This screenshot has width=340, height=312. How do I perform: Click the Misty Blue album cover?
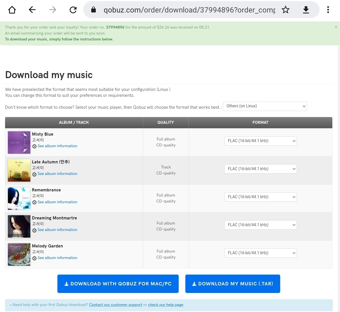(19, 142)
